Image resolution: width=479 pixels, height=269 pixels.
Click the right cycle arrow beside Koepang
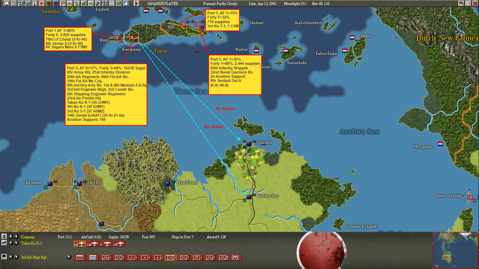point(16,237)
